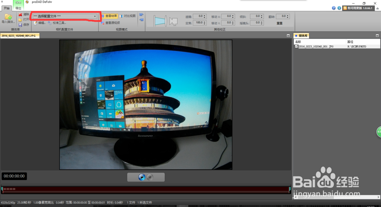Click the H:\DCIM\PHOTO path cell
The width and height of the screenshot is (381, 207).
click(x=357, y=47)
